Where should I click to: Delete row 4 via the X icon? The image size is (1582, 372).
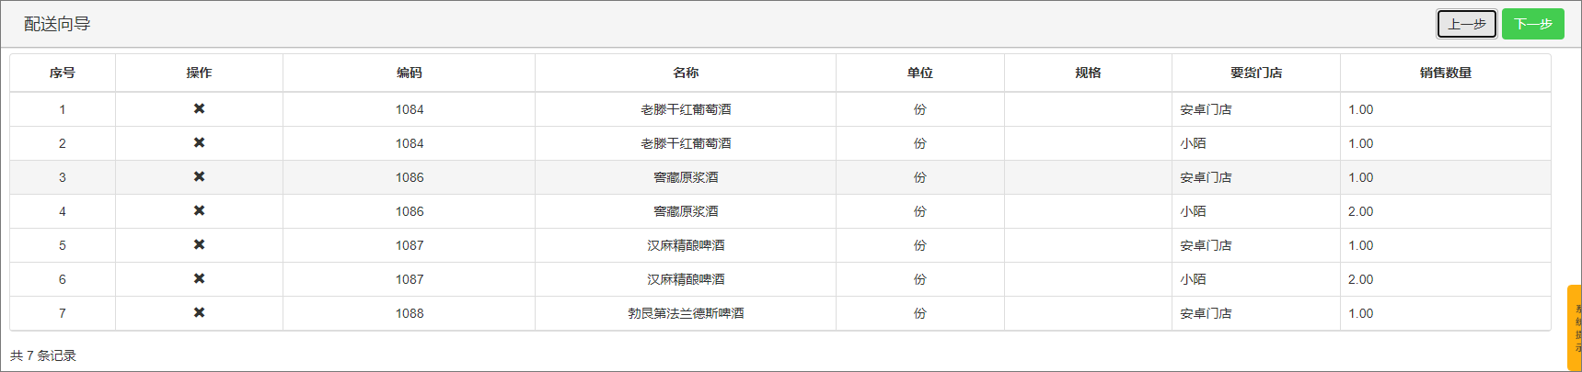click(x=199, y=210)
